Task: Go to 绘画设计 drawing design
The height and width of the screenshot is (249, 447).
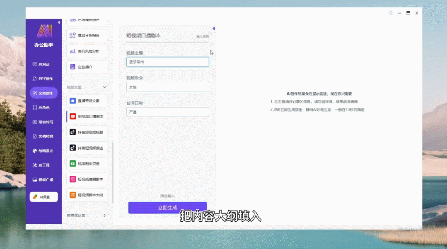Action: 43,151
